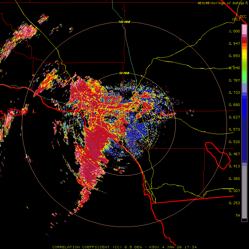Click the gray lower segment of color bar

click(244, 192)
